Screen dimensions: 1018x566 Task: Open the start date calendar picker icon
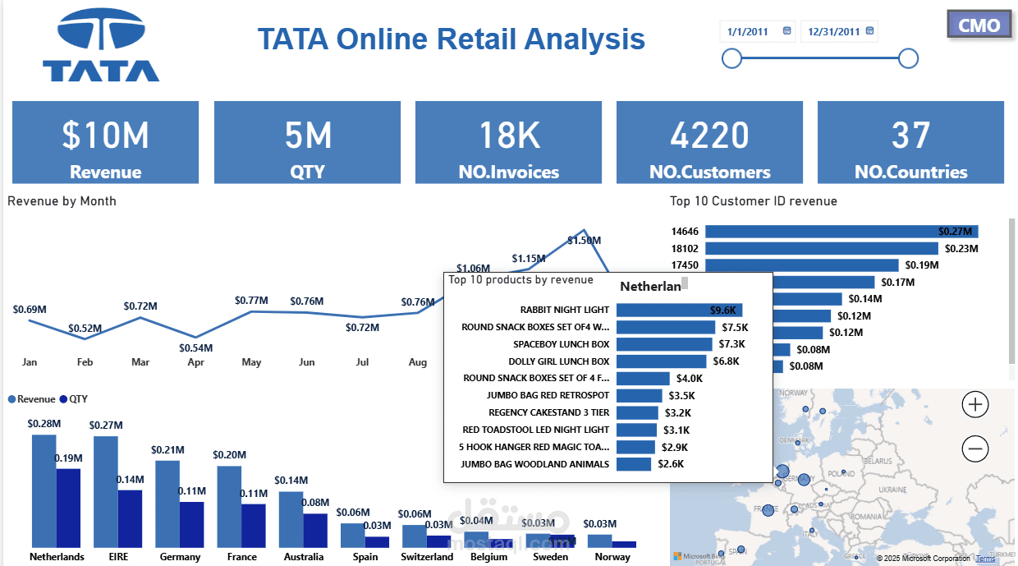tap(786, 31)
